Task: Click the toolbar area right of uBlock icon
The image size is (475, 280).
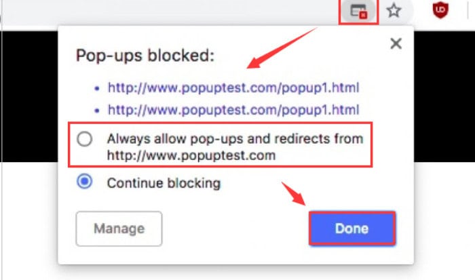Action: (459, 12)
